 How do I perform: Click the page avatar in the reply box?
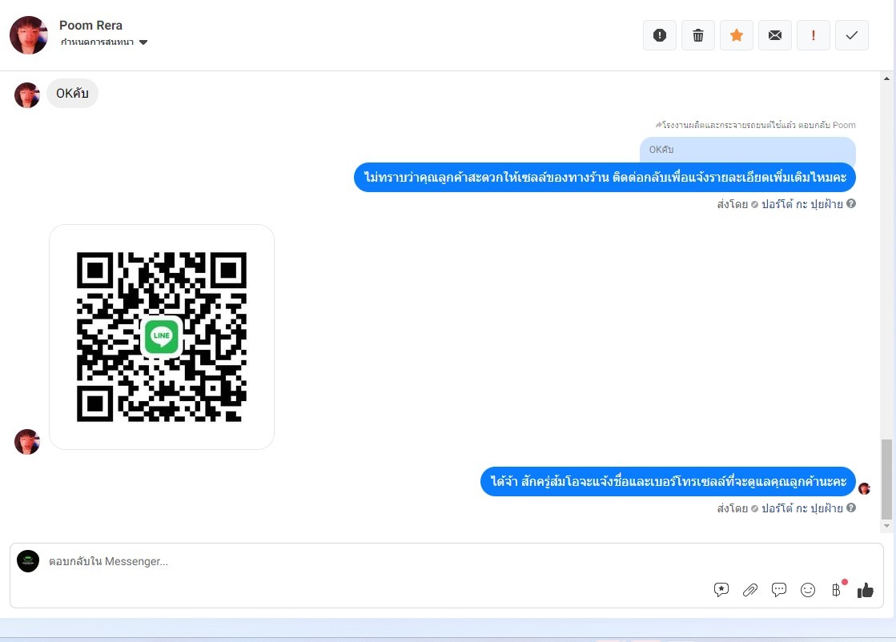point(28,561)
